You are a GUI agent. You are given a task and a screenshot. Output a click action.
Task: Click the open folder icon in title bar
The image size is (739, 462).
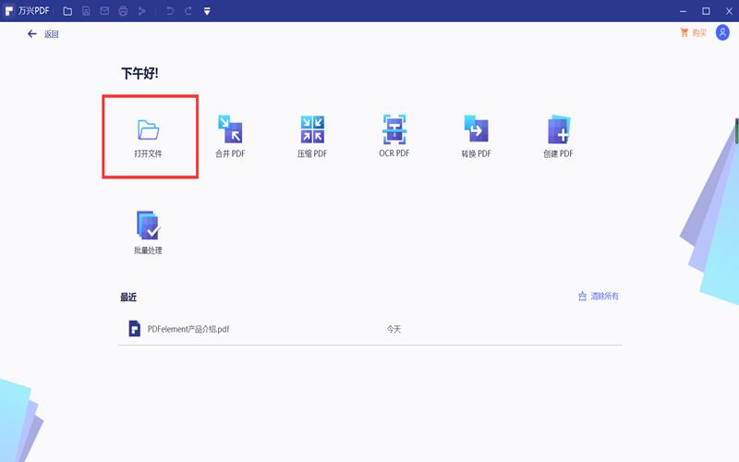67,11
